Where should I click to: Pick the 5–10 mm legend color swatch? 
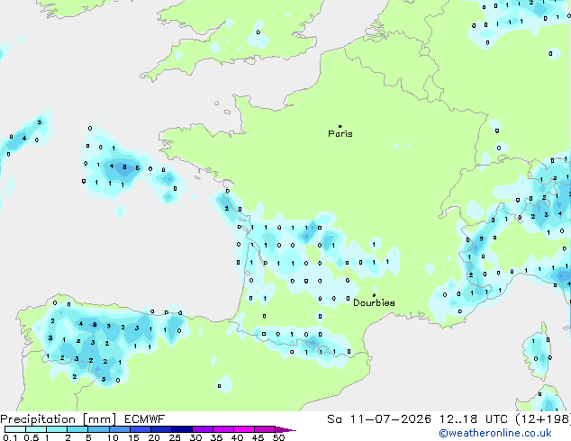[x=98, y=429]
